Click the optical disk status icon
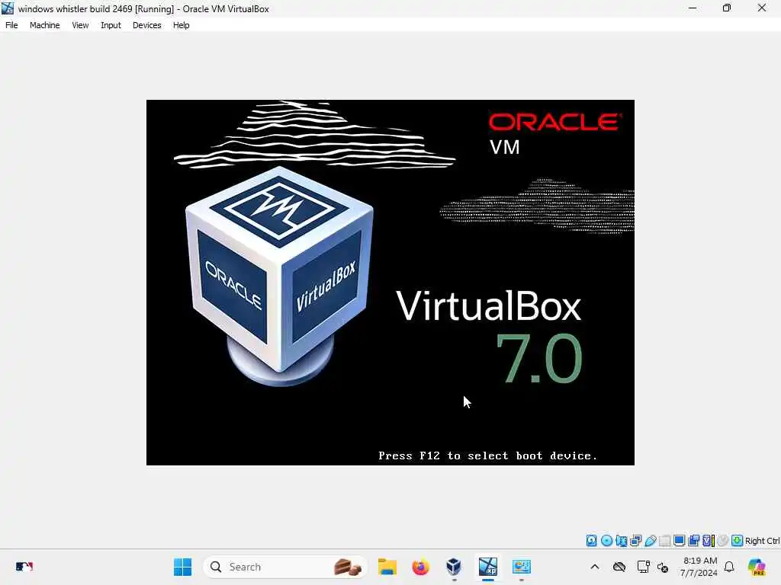Screen dimensions: 781x585 tap(606, 541)
